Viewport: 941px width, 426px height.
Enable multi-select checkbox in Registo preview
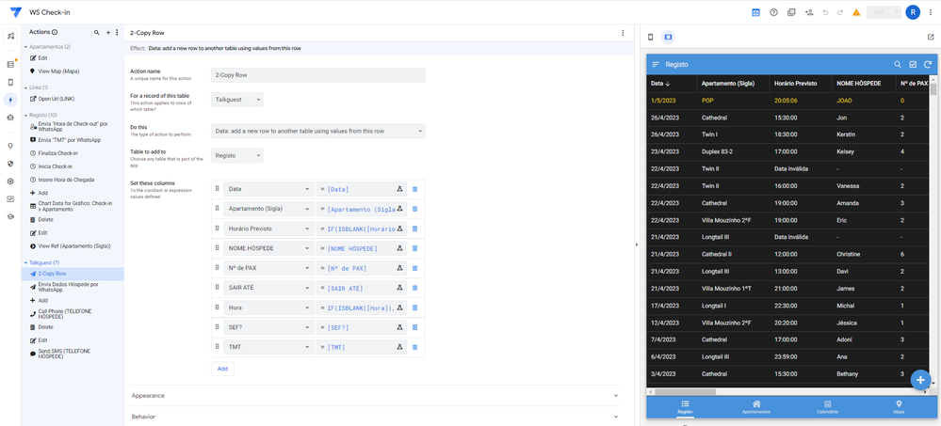[x=913, y=64]
